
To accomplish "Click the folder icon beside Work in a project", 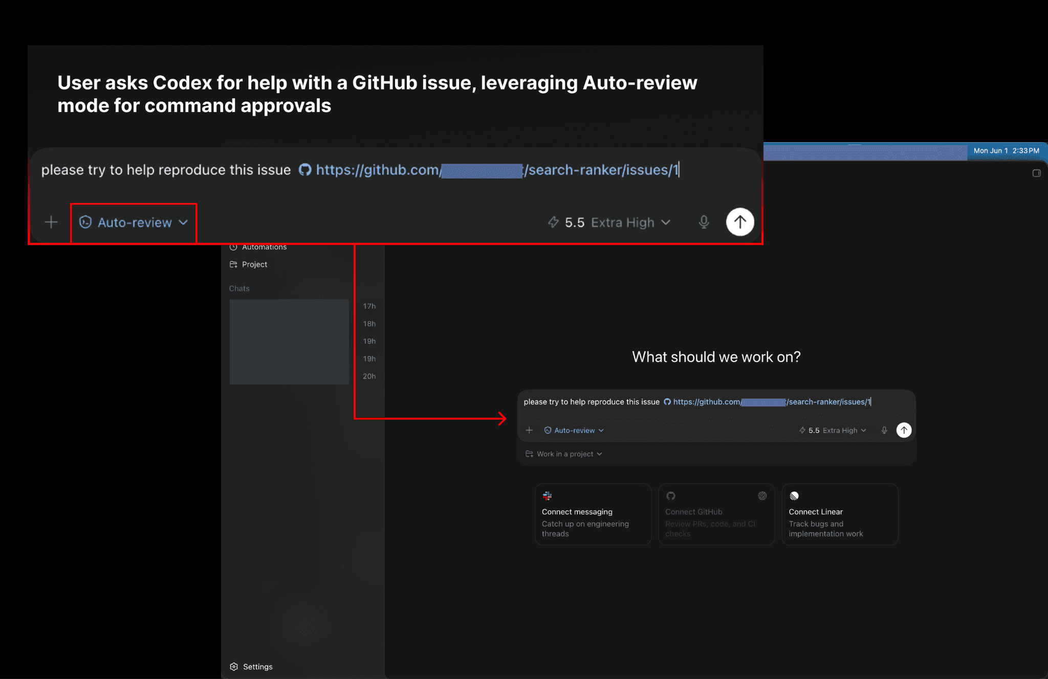I will tap(529, 454).
